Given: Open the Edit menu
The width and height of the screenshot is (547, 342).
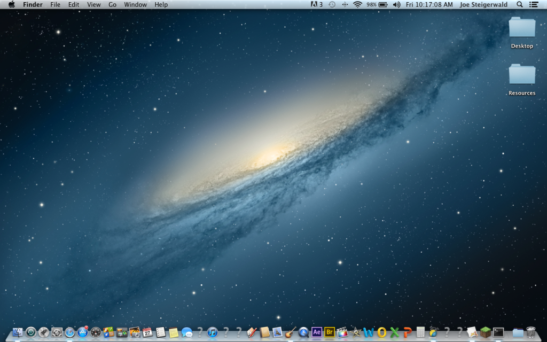Looking at the screenshot, I should (74, 4).
